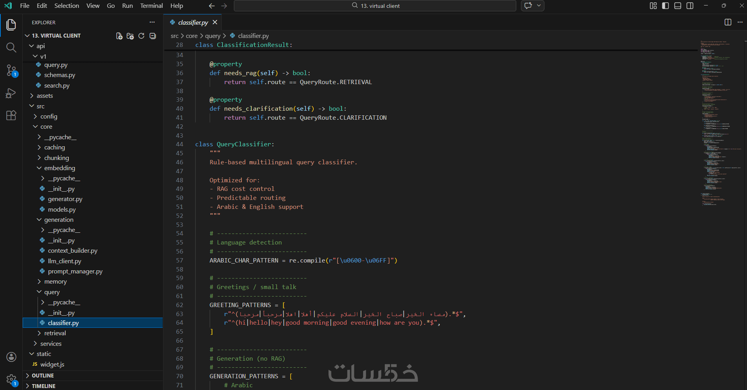Open the Manage gear menu
This screenshot has width=747, height=390.
click(x=11, y=379)
